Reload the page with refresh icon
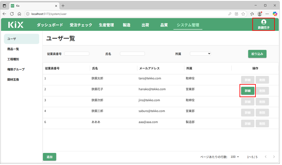282x165 pixels. (12, 14)
